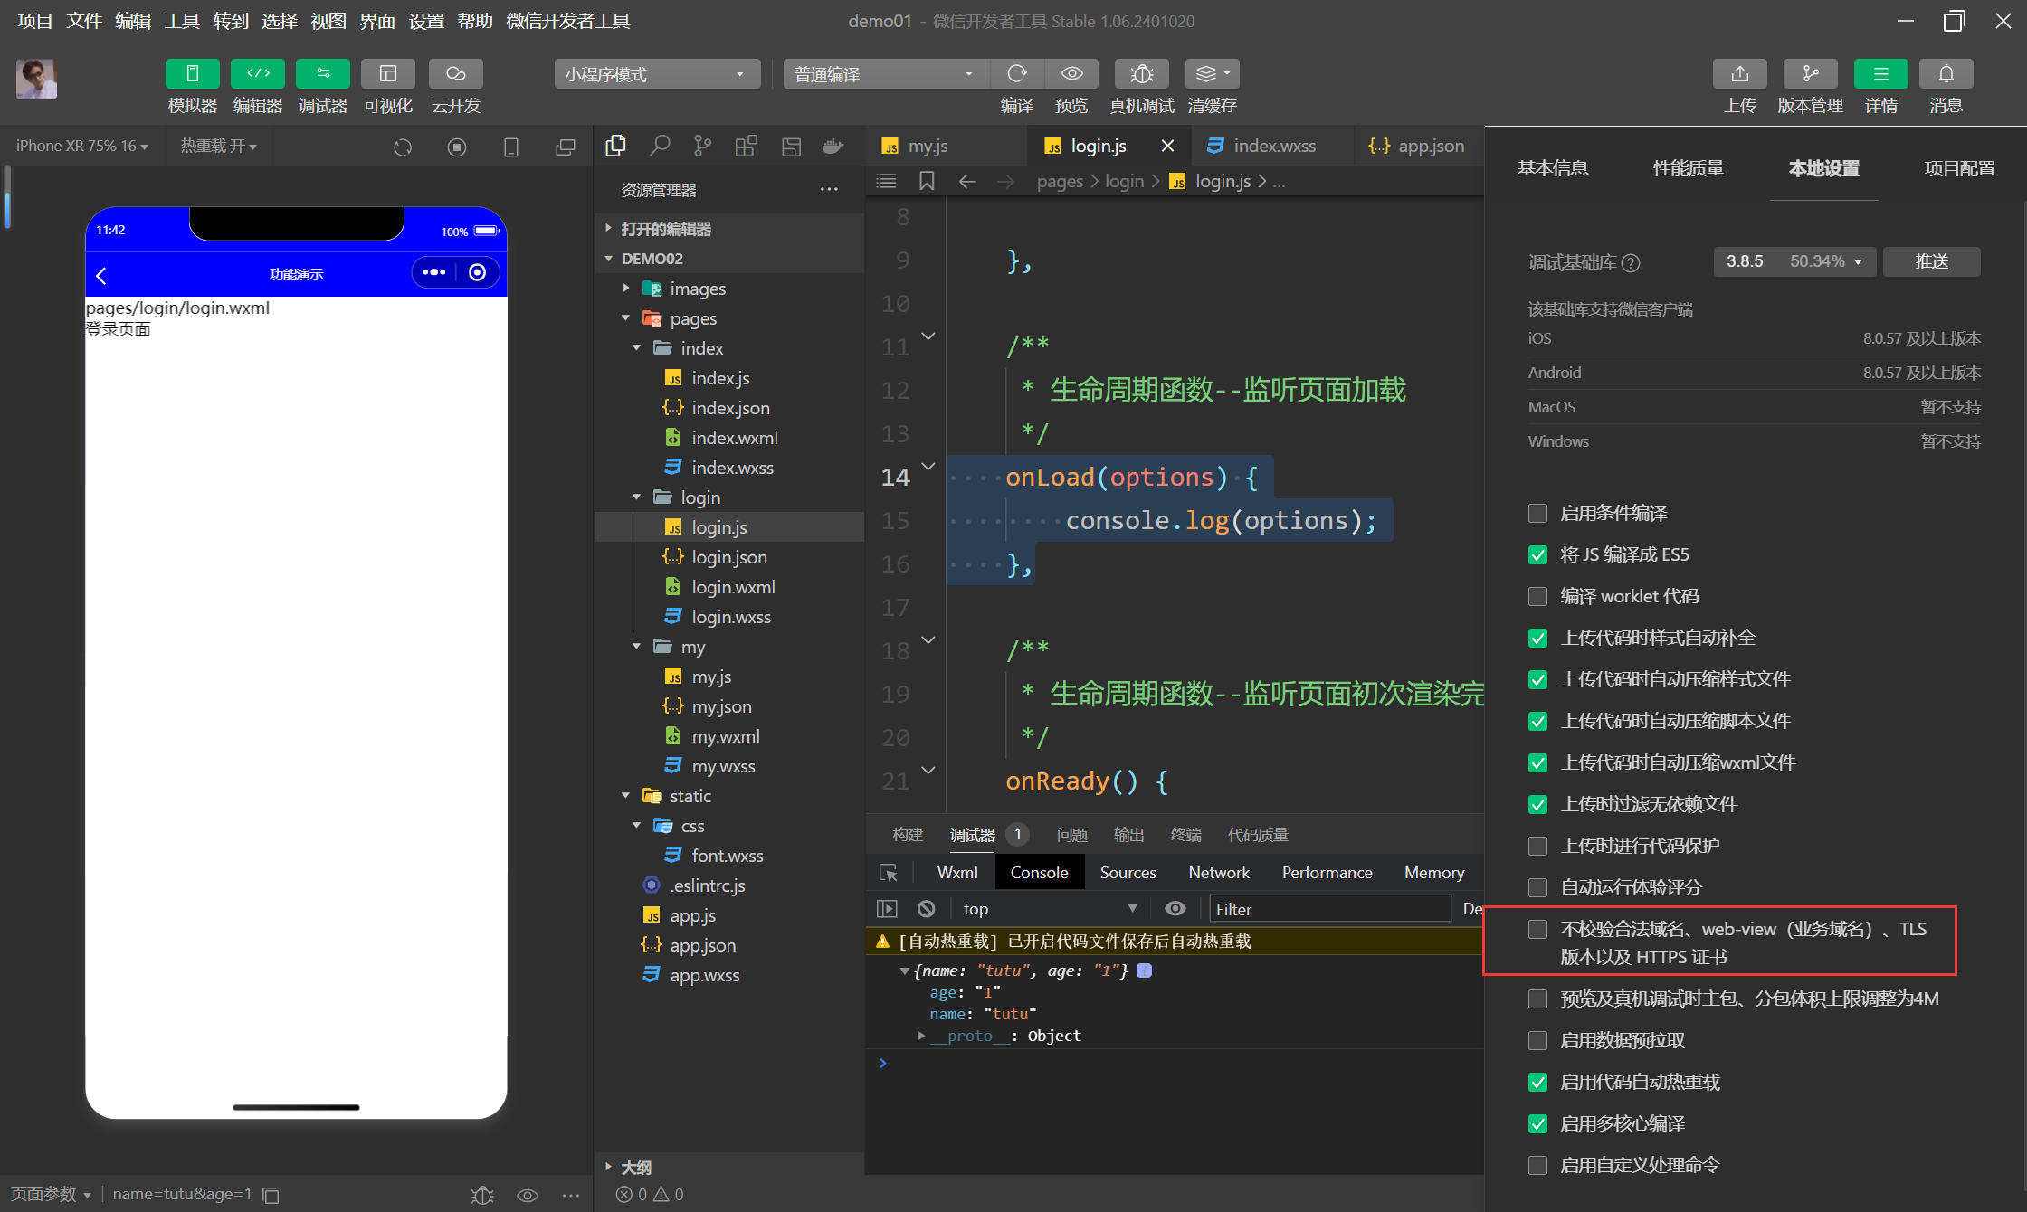
Task: Uncheck 将 JS 编译成 ES5
Action: click(x=1537, y=555)
